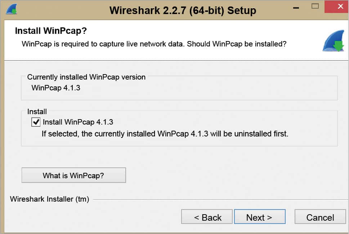Close the Setup window with red X
The height and width of the screenshot is (234, 349).
click(x=336, y=6)
